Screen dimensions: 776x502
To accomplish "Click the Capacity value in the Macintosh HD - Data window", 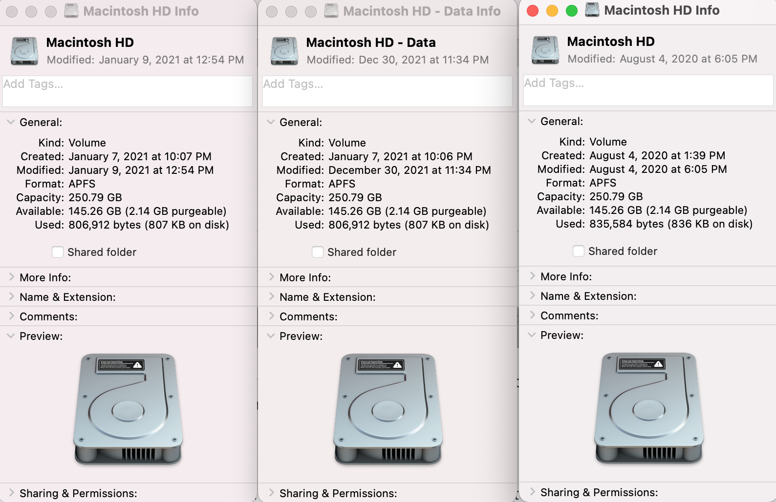I will [x=355, y=198].
